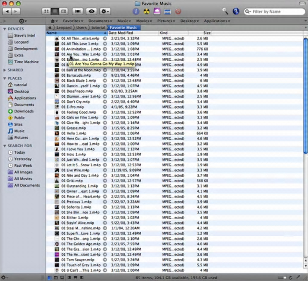The width and height of the screenshot is (308, 281).
Task: Click circle arrow beside 01 Tom Sawyer.m4p
Action: [x=105, y=260]
